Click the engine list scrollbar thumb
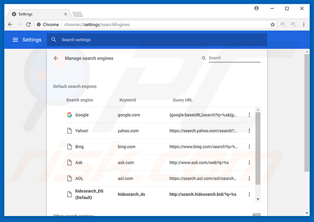The image size is (314, 222). click(x=258, y=148)
